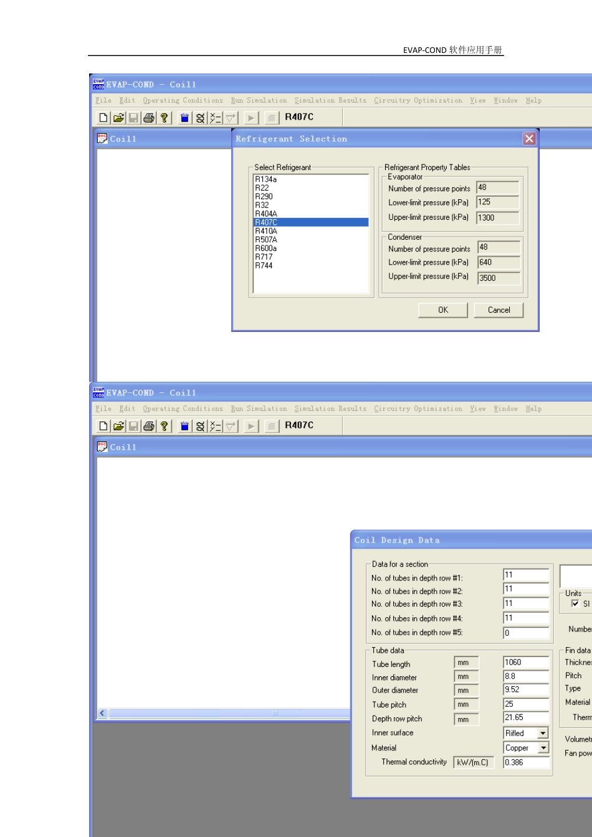Open Edit menu in lower window
Viewport: 592px width, 837px height.
[x=127, y=409]
